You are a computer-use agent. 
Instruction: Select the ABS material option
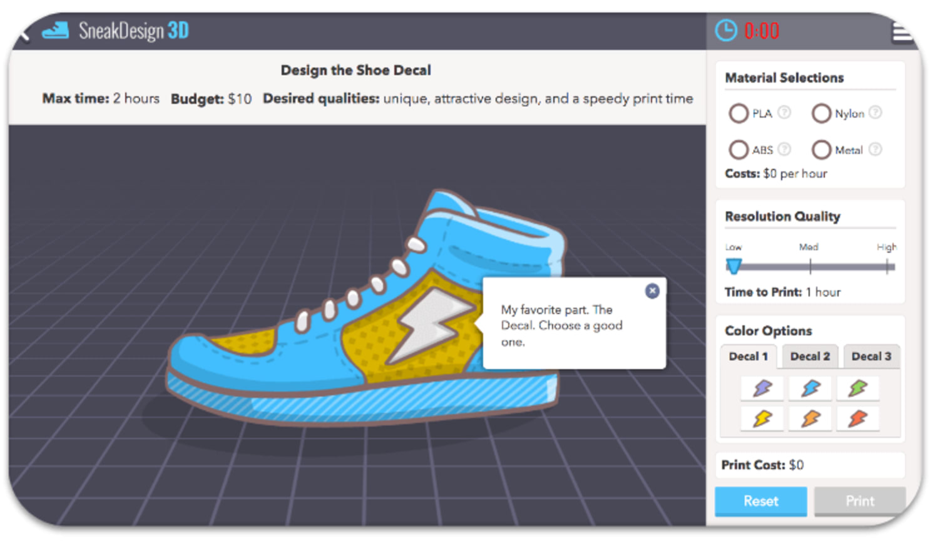click(738, 150)
